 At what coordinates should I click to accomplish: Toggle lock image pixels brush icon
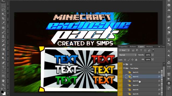(129, 60)
